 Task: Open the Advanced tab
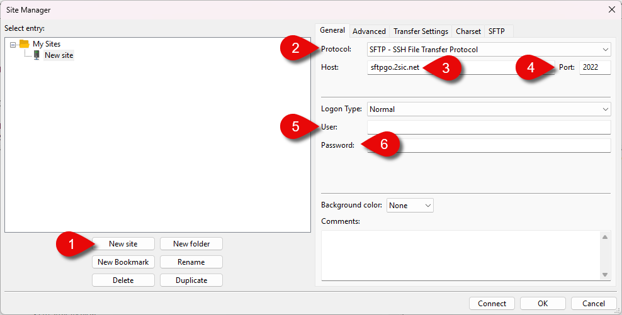click(369, 31)
